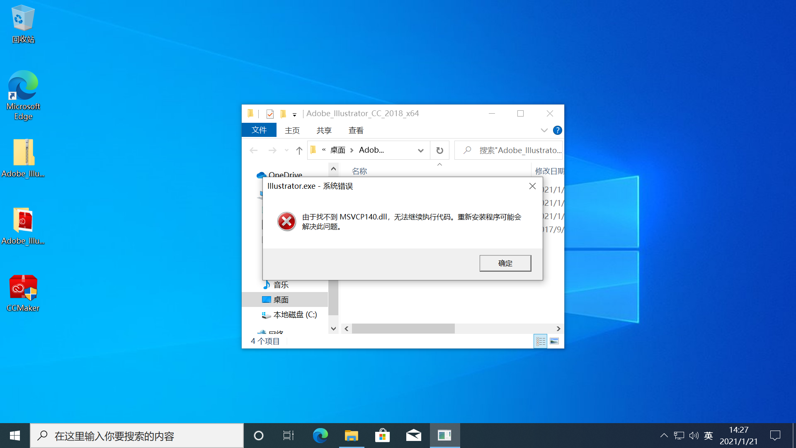Open the Action Center notifications icon
Screen dimensions: 796x448
click(x=775, y=436)
